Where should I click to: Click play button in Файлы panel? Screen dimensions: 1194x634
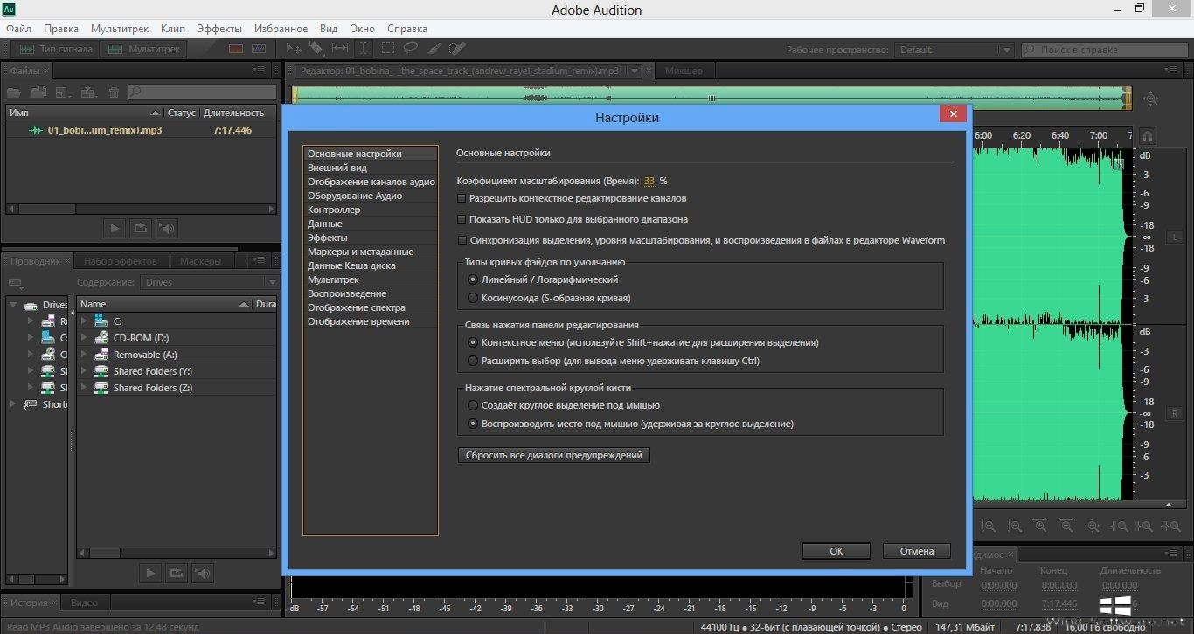pyautogui.click(x=115, y=229)
